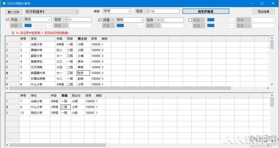Tick the enabled unchecked 并且 checkbox
The height and width of the screenshot is (148, 279).
pyautogui.click(x=190, y=20)
